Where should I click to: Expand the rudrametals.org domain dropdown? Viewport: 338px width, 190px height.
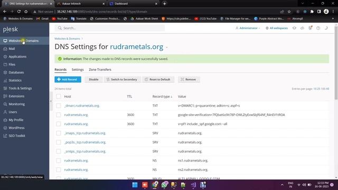[167, 47]
